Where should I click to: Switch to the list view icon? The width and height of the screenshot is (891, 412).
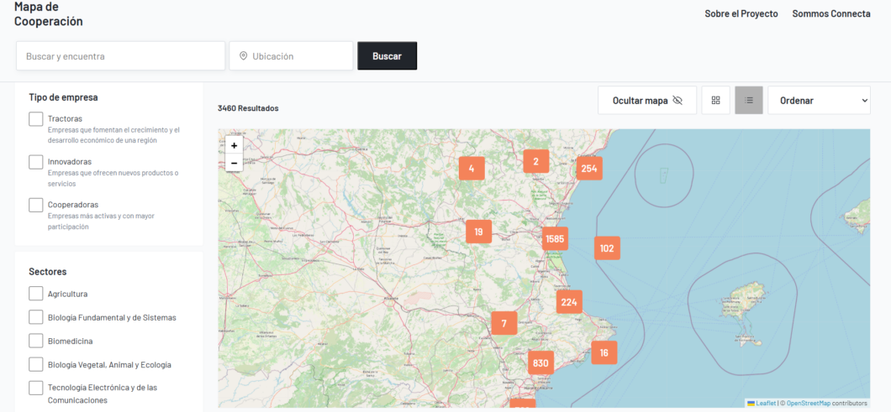748,101
